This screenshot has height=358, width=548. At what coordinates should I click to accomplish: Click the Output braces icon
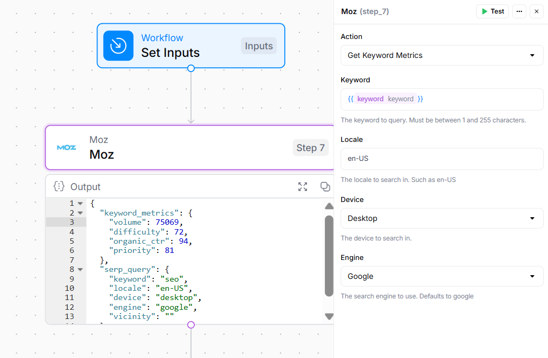coord(59,187)
